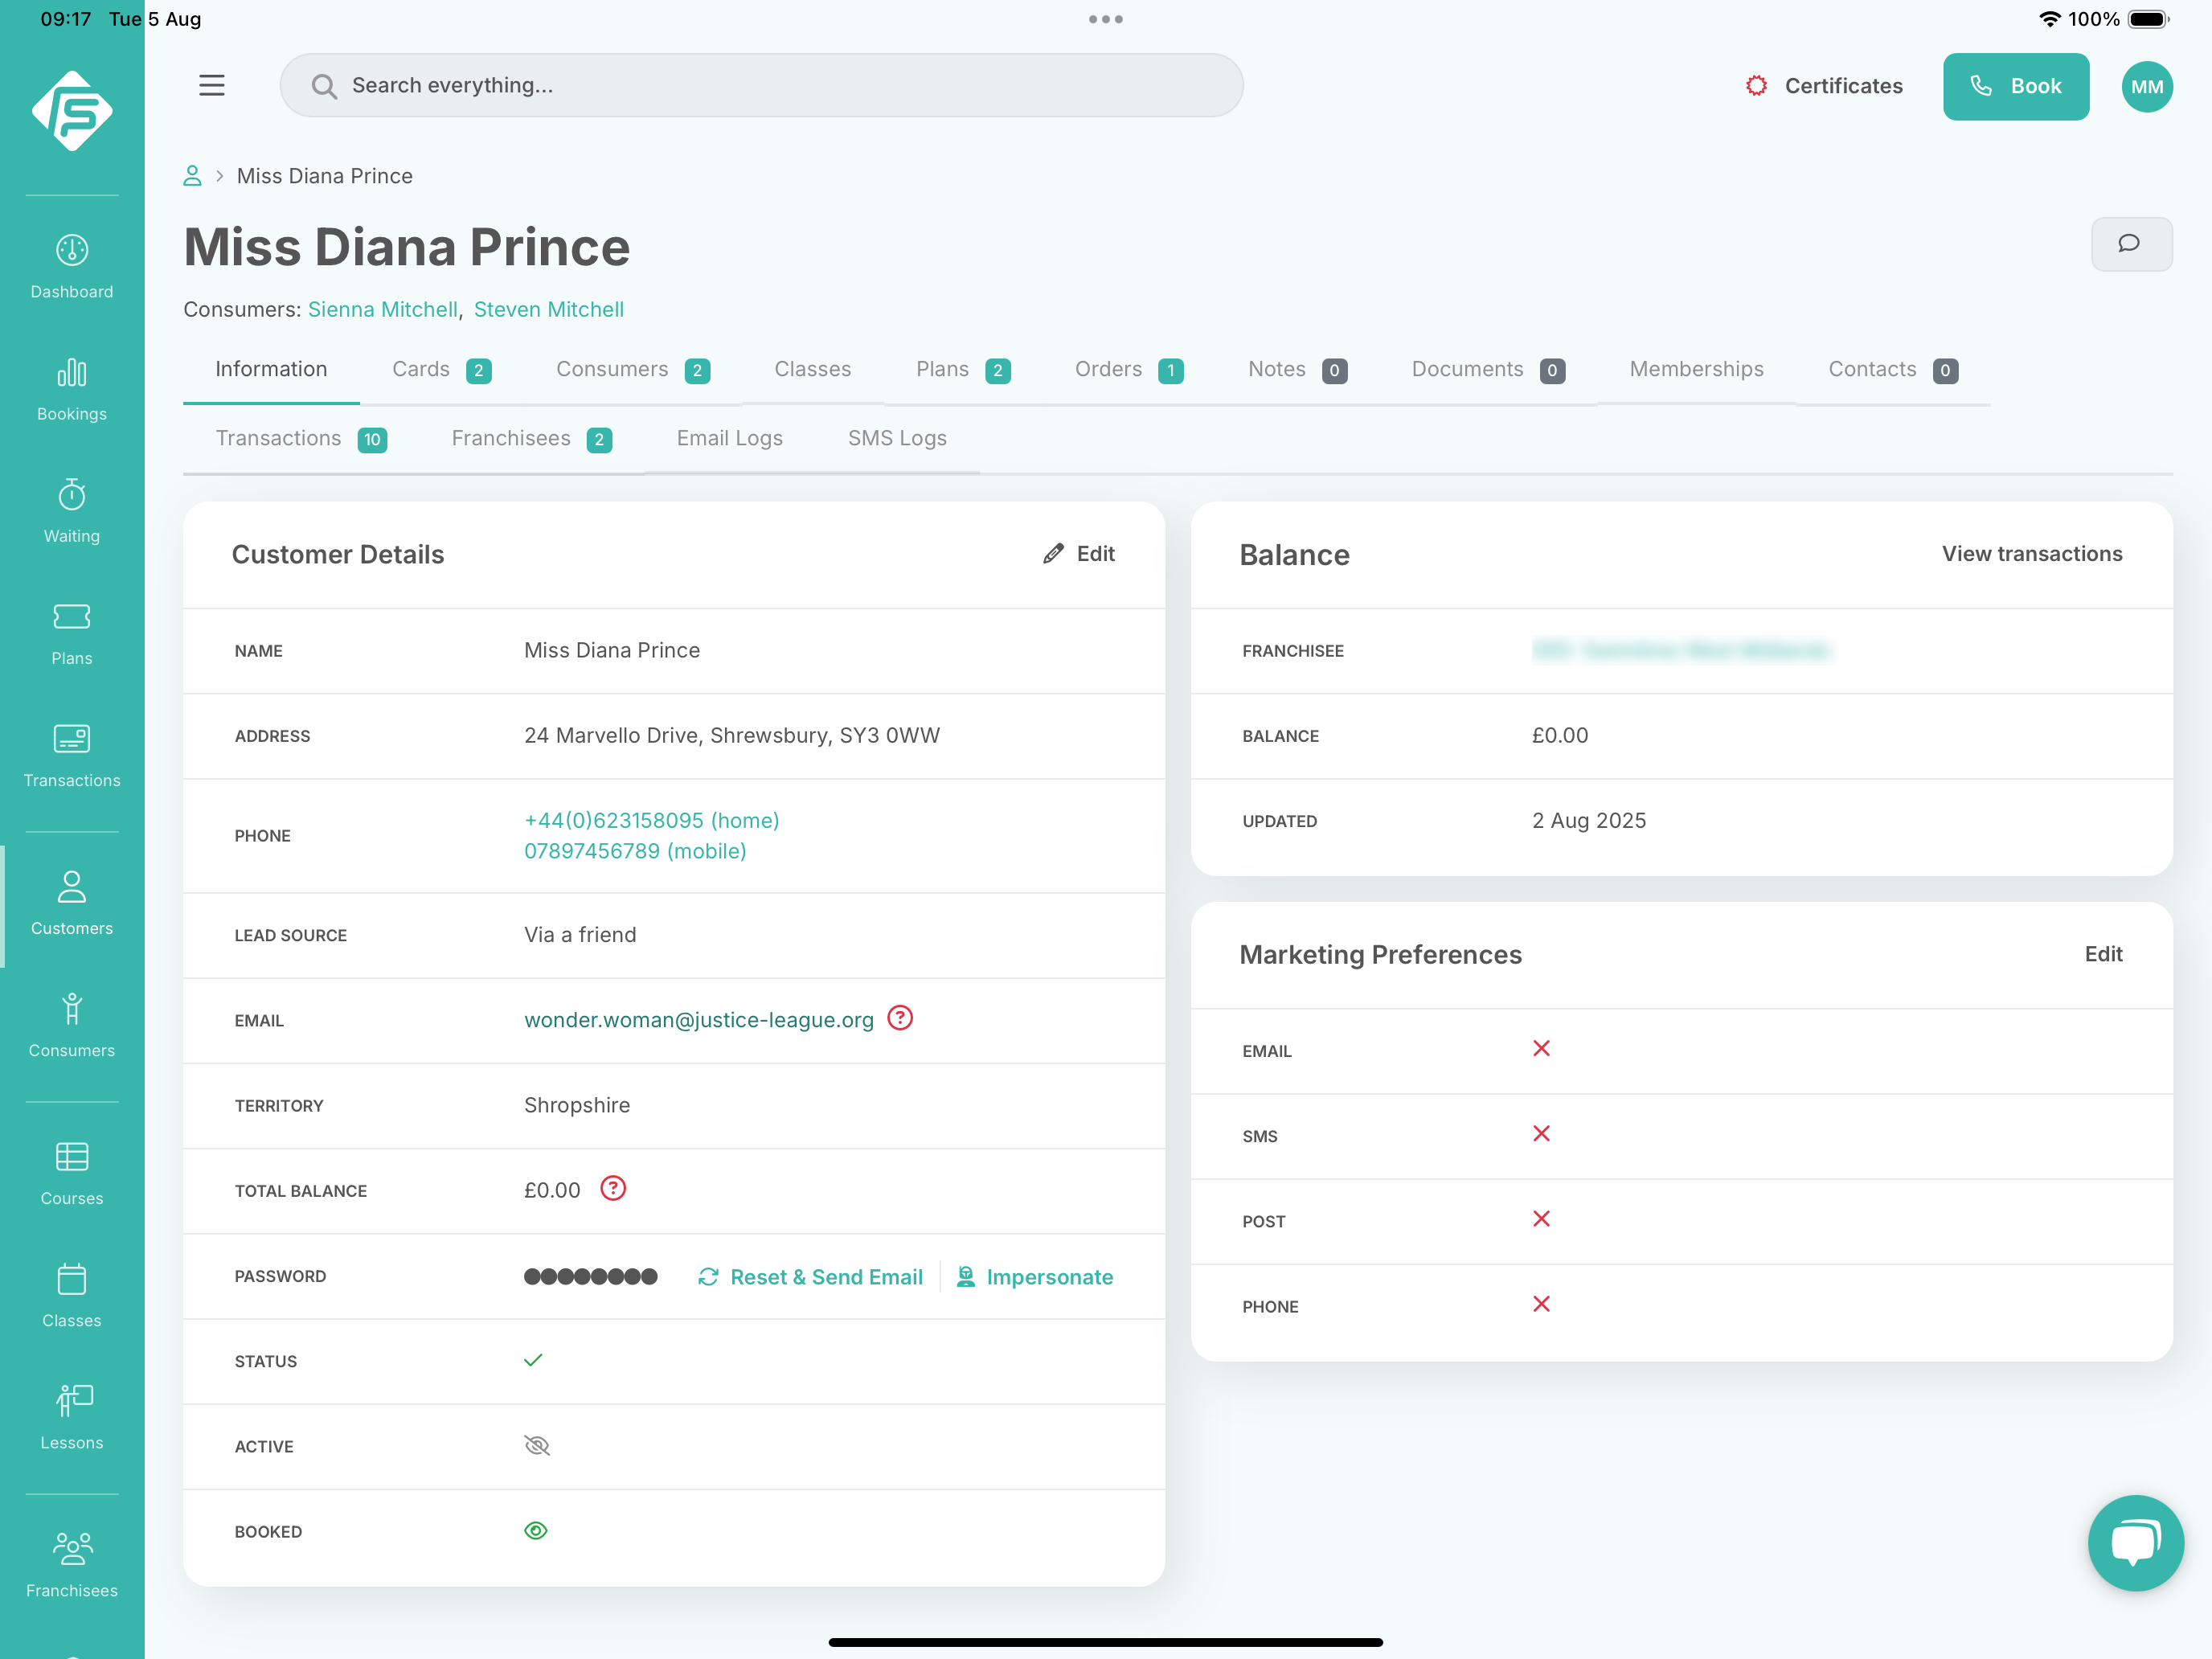Open the Classes calendar icon in the sidebar
Image resolution: width=2212 pixels, height=1659 pixels.
72,1279
